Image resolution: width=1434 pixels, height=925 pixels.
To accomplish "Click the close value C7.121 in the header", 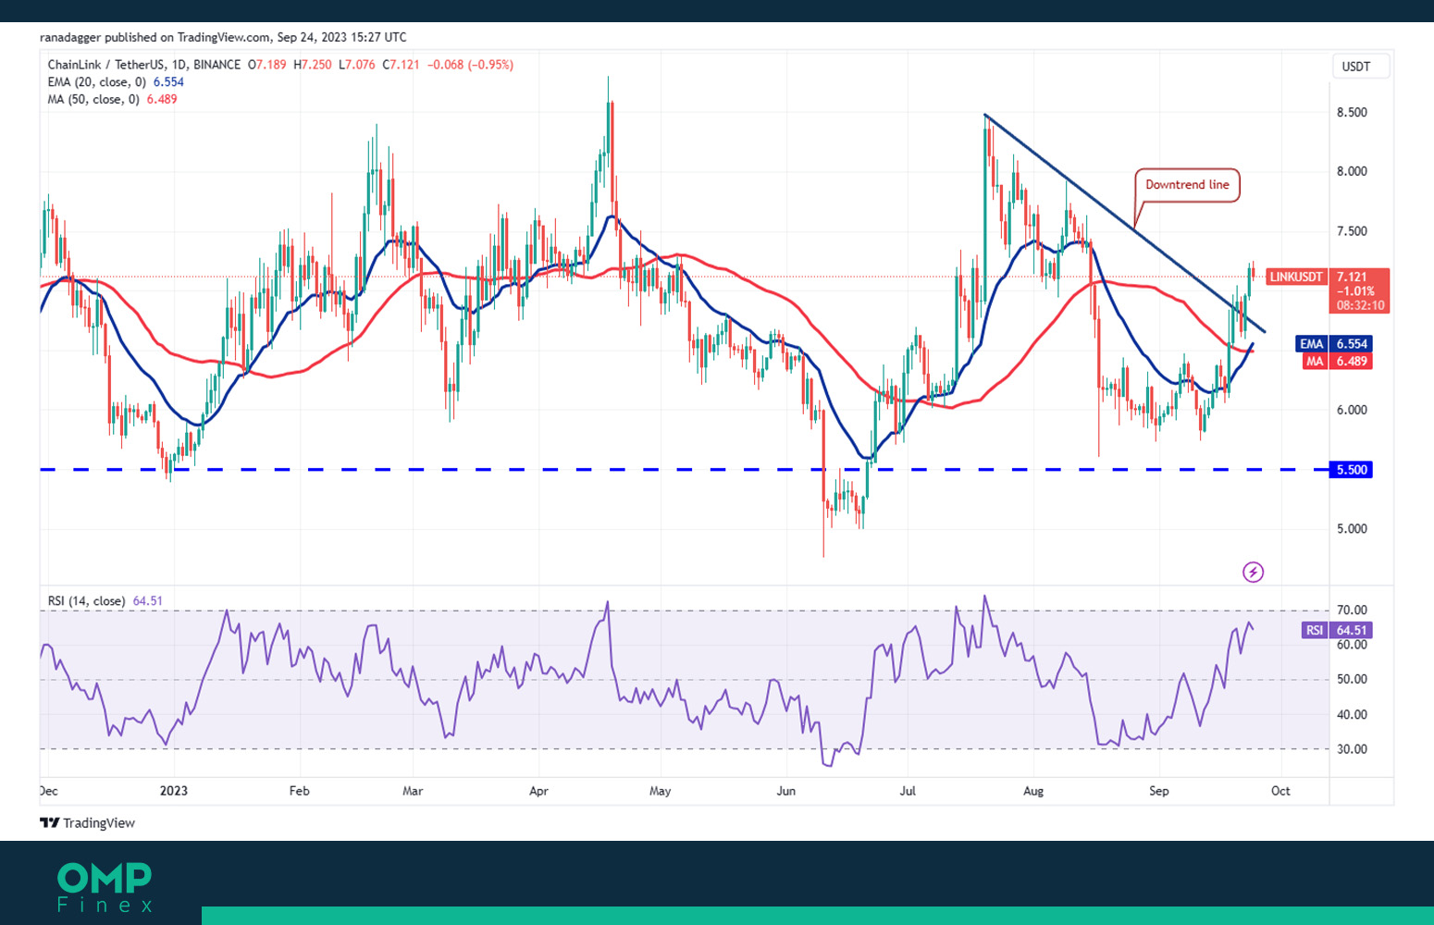I will [x=402, y=65].
